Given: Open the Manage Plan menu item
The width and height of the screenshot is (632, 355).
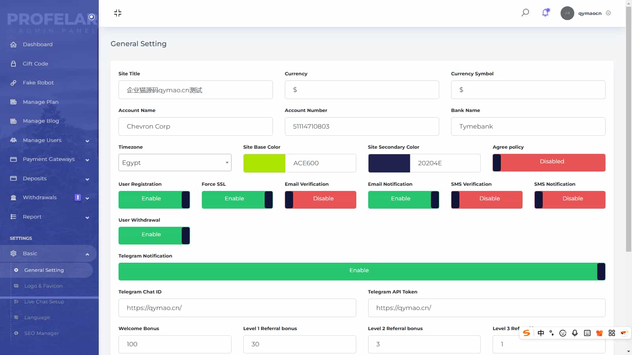Looking at the screenshot, I should pos(41,102).
